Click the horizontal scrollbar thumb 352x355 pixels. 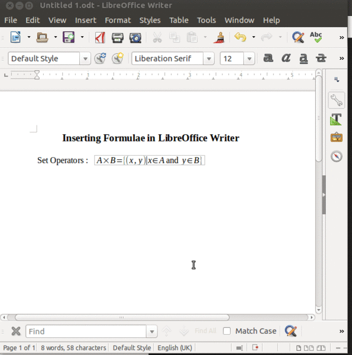122,317
